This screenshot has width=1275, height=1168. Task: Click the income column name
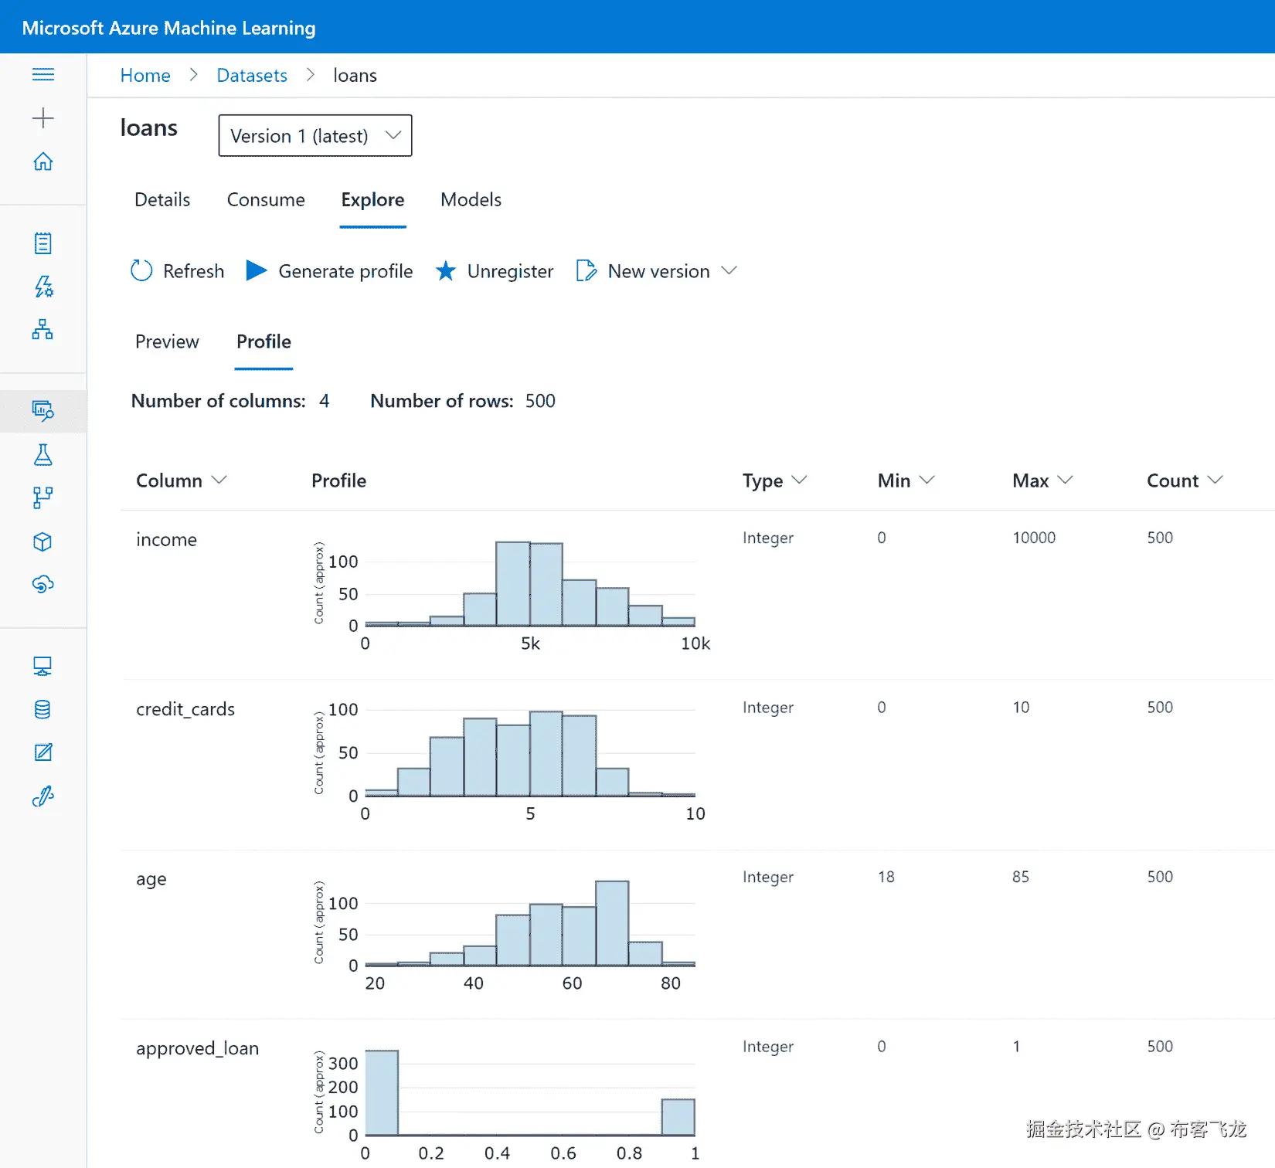[166, 539]
